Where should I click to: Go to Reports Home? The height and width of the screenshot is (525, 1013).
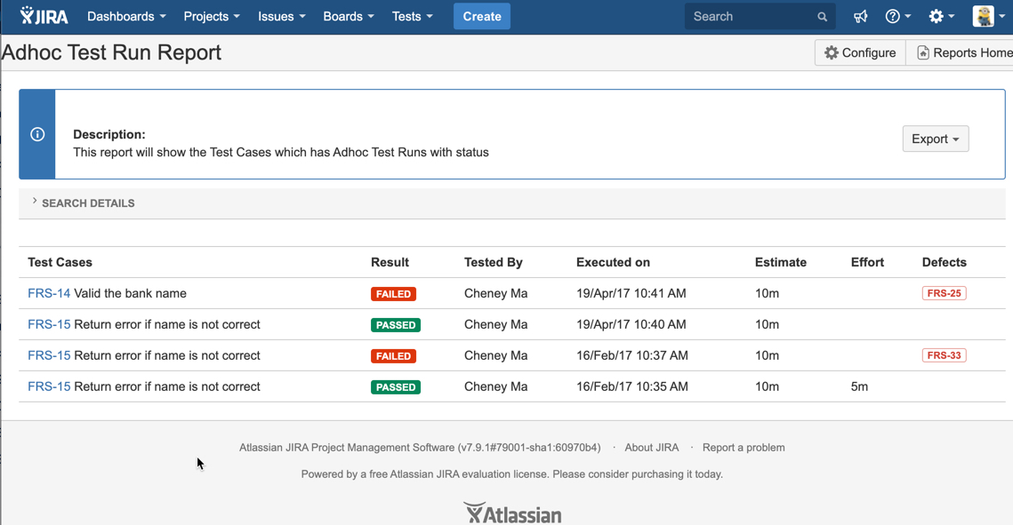point(963,52)
